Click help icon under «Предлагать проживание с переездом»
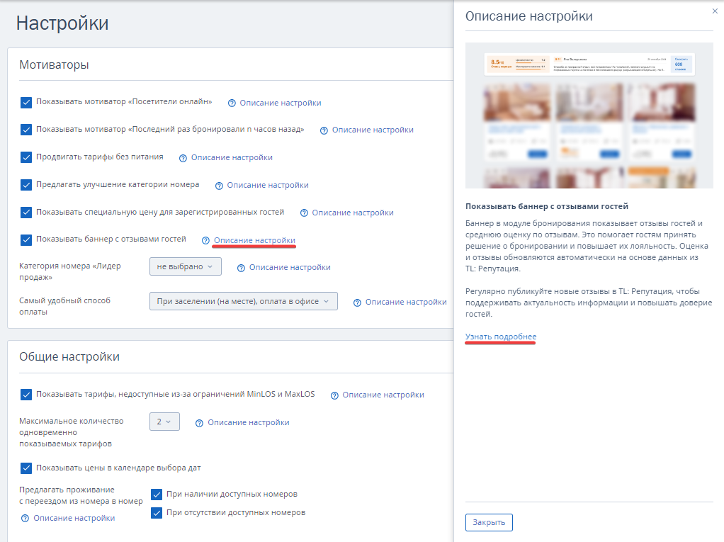 [x=25, y=519]
